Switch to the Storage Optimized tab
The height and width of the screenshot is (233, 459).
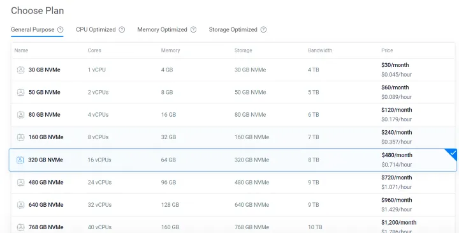[x=233, y=29]
